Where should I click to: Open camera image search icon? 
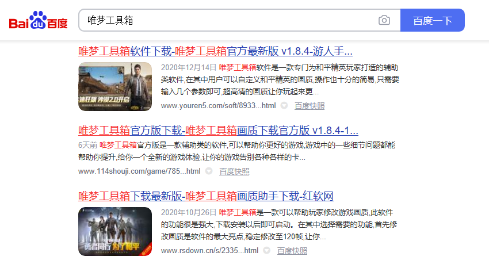[384, 20]
